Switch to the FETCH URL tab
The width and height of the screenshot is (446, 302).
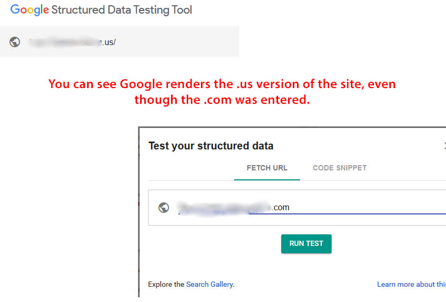pos(267,168)
